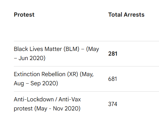Click the word Anti-Lockdown
Screen dimensions: 159x116
coord(34,99)
